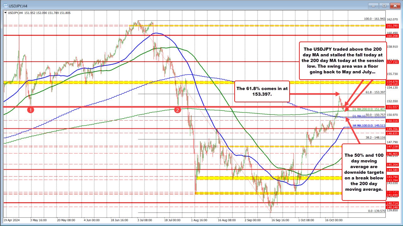Minimize the USDJPY,H4 chart window

click(373, 6)
